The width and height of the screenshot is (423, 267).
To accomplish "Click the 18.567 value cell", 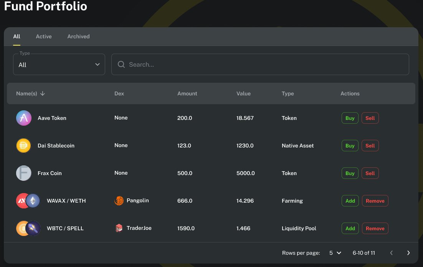I will (245, 118).
